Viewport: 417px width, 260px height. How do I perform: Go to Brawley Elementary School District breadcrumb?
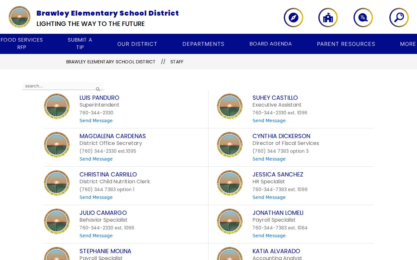111,62
